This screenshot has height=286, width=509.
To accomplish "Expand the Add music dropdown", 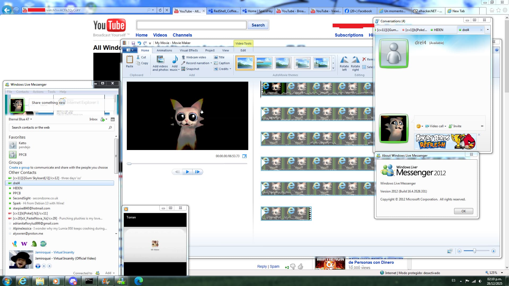I will coord(179,70).
